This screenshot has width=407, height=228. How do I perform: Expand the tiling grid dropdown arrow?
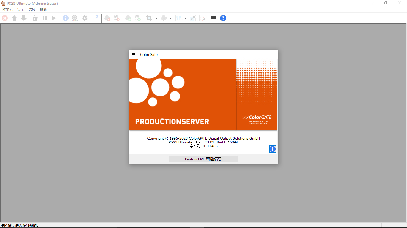tap(185, 18)
